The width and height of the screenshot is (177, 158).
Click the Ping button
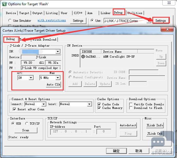pyautogui.click(x=128, y=134)
